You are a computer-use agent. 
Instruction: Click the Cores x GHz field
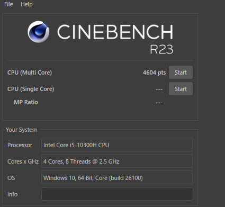click(117, 161)
